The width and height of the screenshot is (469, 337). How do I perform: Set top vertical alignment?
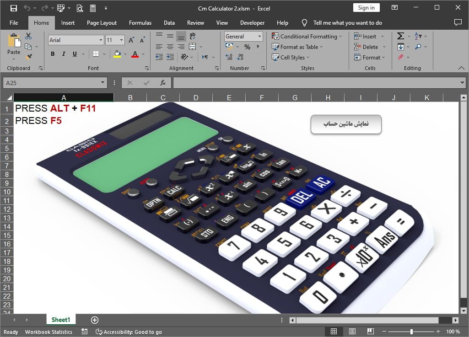[x=159, y=36]
